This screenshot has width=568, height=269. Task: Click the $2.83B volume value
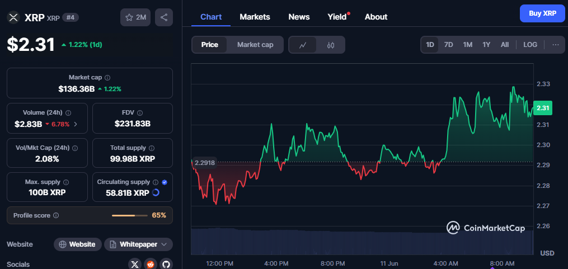point(28,124)
